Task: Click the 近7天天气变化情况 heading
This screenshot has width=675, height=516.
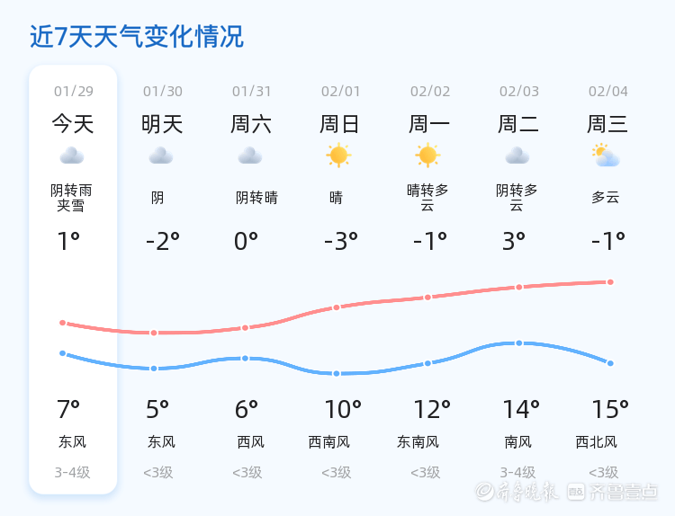Action: click(137, 37)
